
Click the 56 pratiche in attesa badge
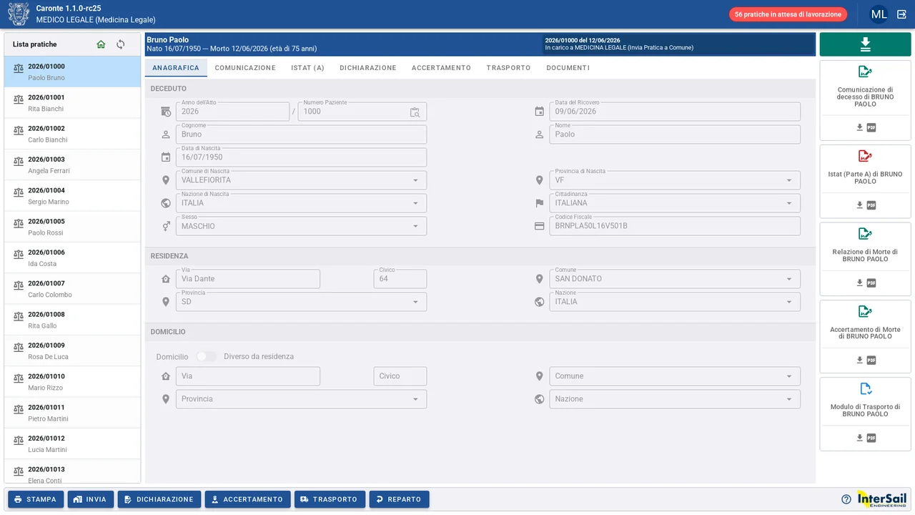click(x=788, y=14)
